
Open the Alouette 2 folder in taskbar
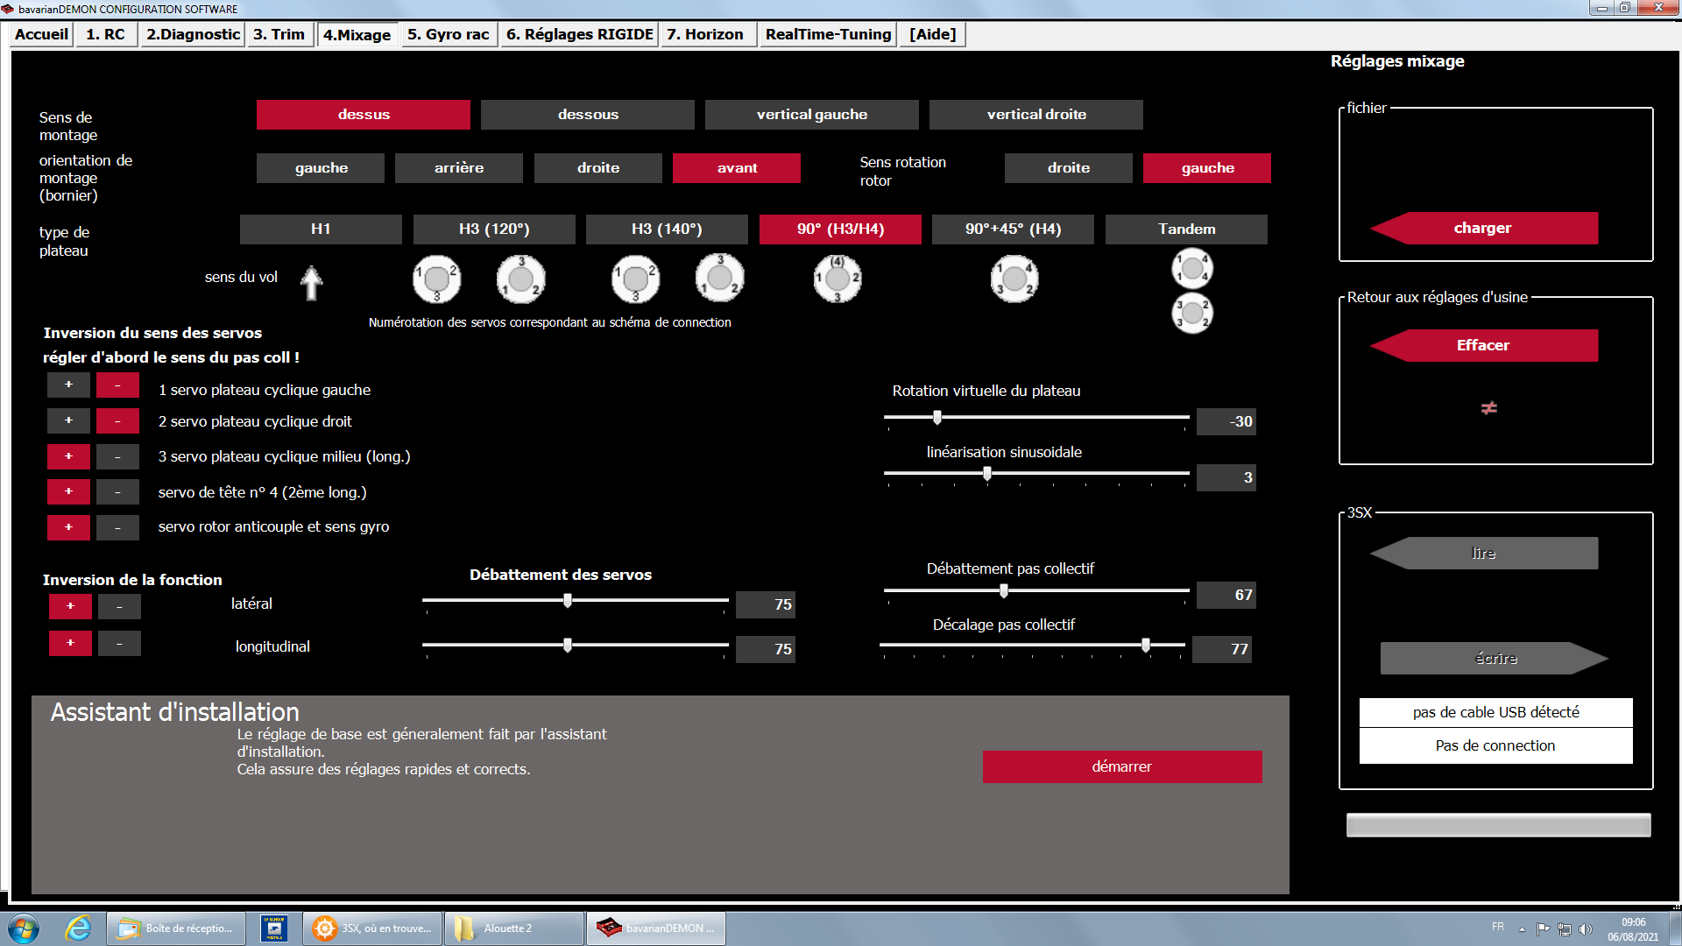pyautogui.click(x=514, y=928)
